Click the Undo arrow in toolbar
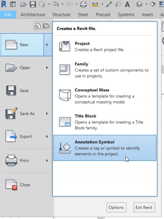164x219 pixels. point(56,4)
